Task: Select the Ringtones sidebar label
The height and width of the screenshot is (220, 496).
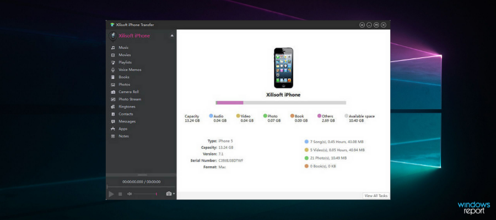Action: click(x=127, y=107)
